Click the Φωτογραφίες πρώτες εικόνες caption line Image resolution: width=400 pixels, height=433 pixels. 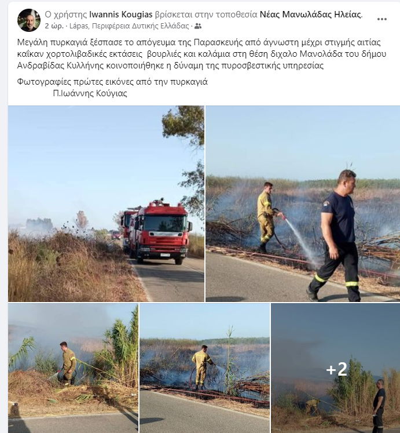(112, 82)
